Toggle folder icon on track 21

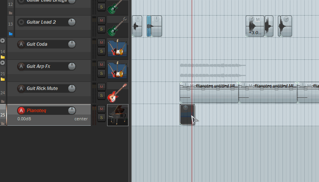click(x=3, y=79)
